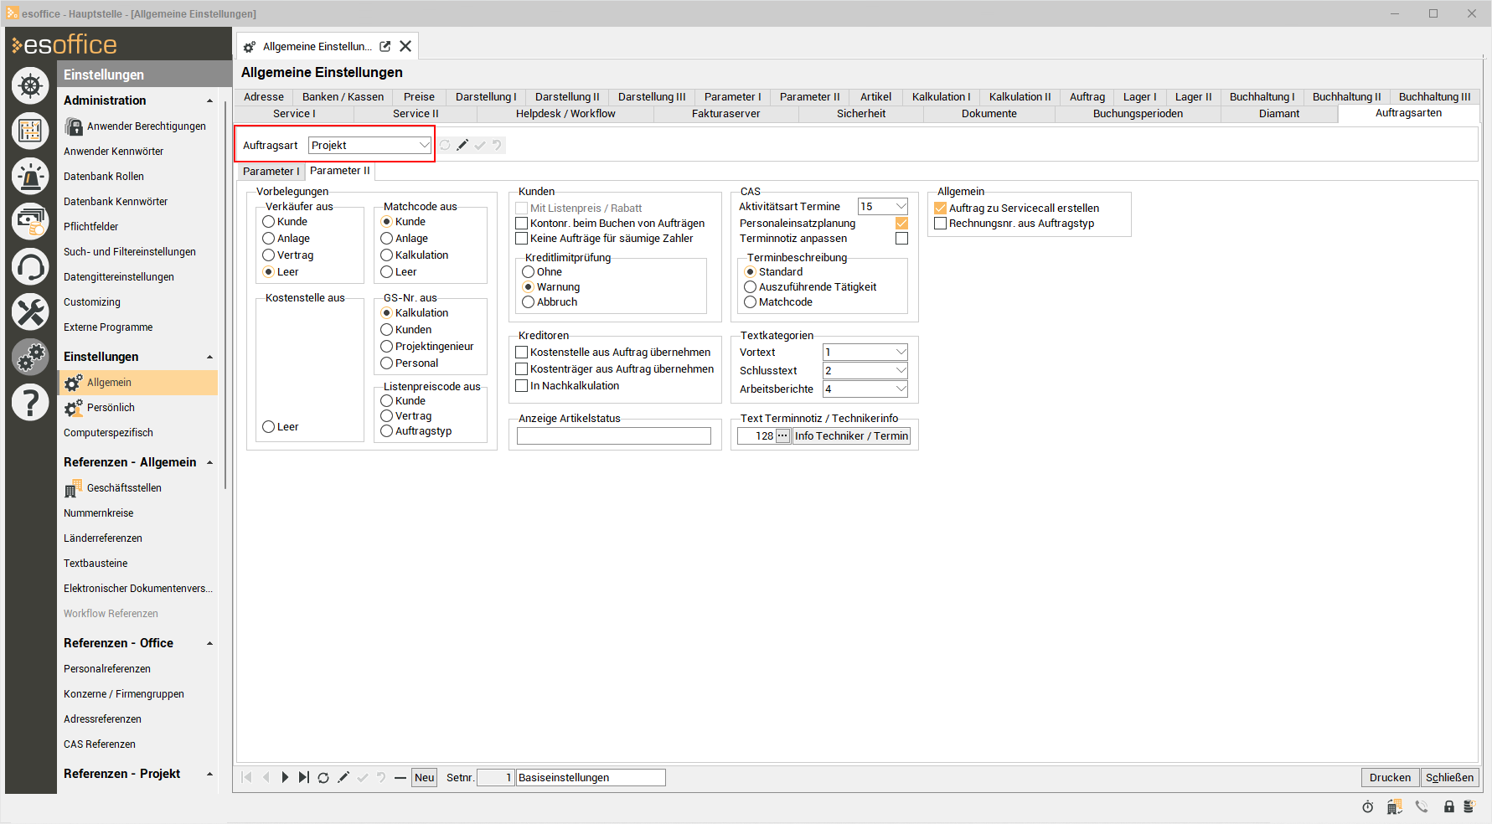The image size is (1492, 824).
Task: Open the gears settings module icon
Action: 30,357
